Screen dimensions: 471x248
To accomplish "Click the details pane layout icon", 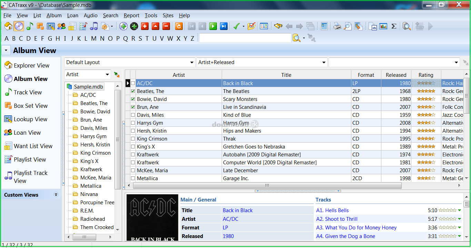I will pos(324,26).
